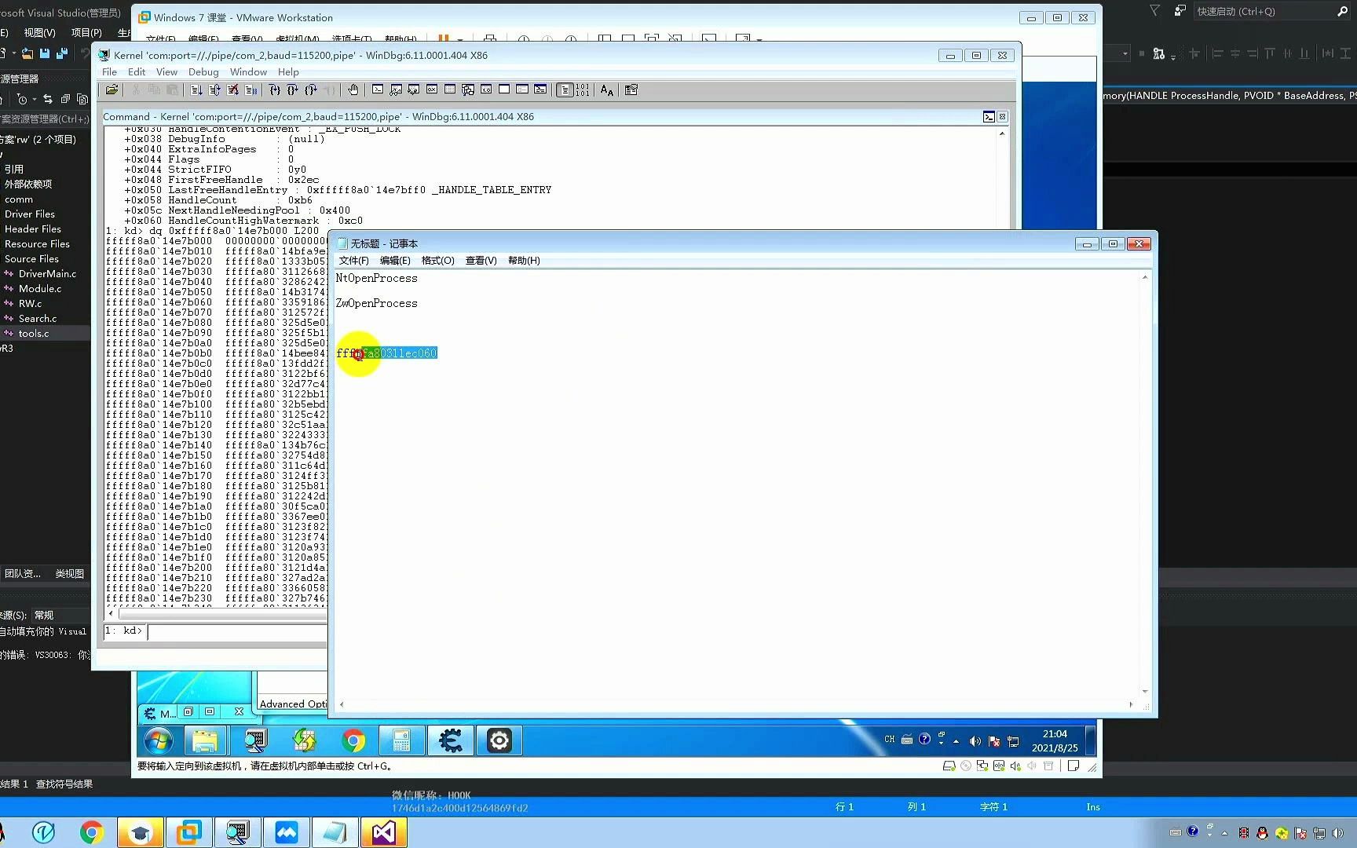Open Processes and Threads icon in WinDbg
The image size is (1357, 848).
tap(522, 90)
